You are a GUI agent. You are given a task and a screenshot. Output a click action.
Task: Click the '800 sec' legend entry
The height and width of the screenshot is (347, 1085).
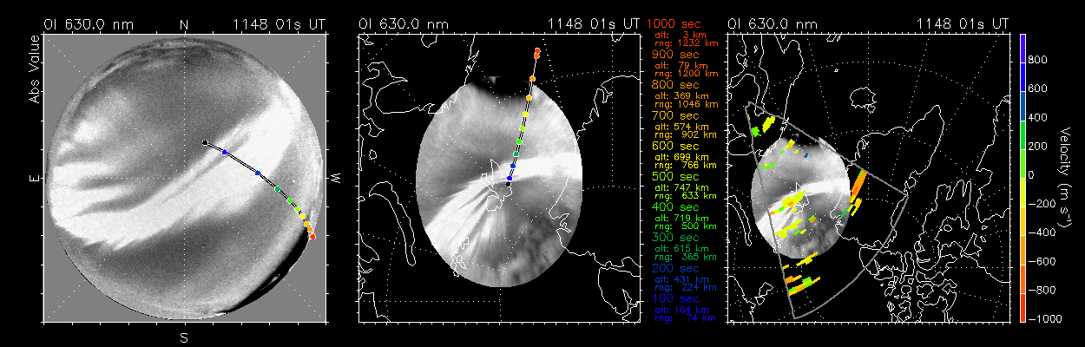674,85
